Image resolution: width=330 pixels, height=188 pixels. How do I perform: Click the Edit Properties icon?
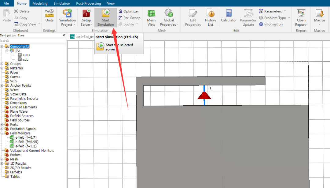[x=193, y=13]
